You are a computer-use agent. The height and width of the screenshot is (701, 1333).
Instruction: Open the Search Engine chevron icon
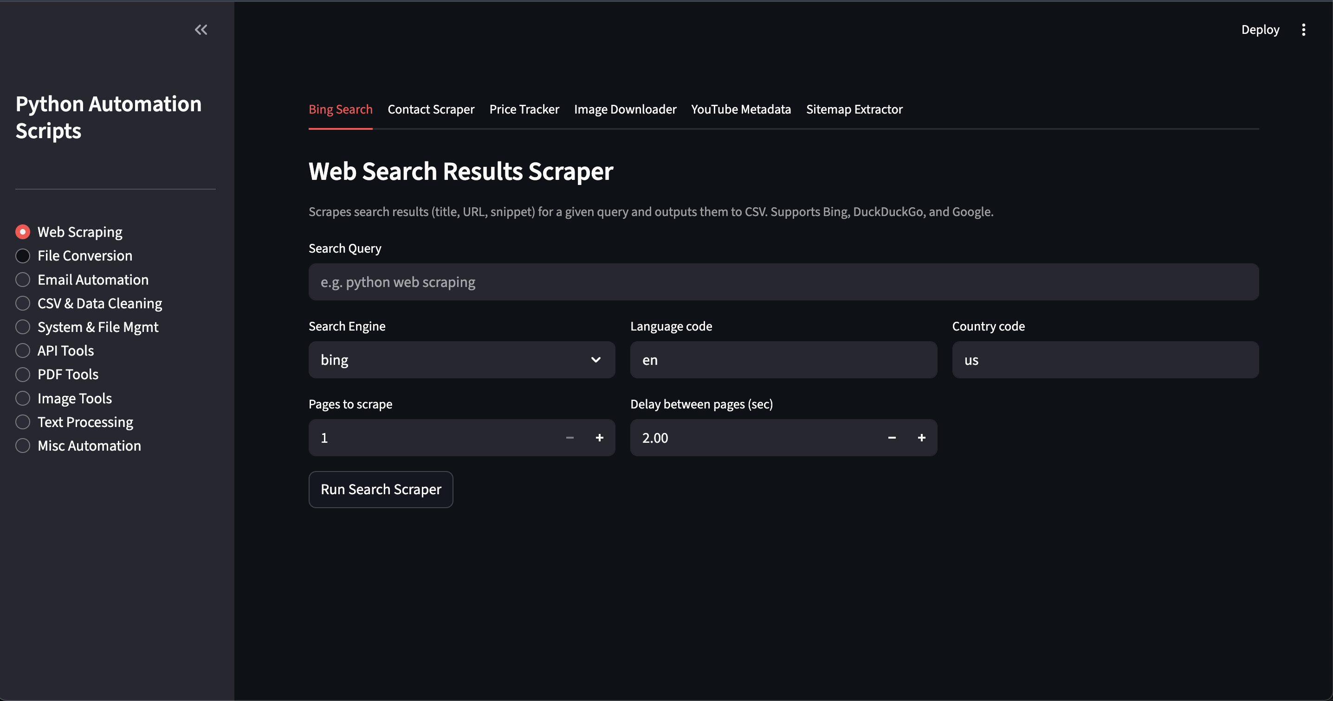pos(595,359)
